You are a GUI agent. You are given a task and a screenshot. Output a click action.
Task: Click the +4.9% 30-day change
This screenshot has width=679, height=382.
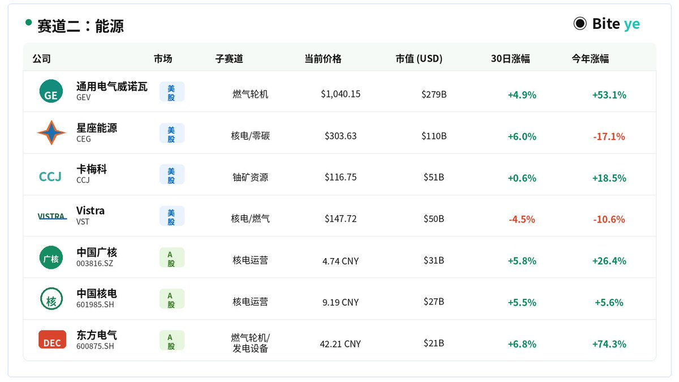click(522, 95)
